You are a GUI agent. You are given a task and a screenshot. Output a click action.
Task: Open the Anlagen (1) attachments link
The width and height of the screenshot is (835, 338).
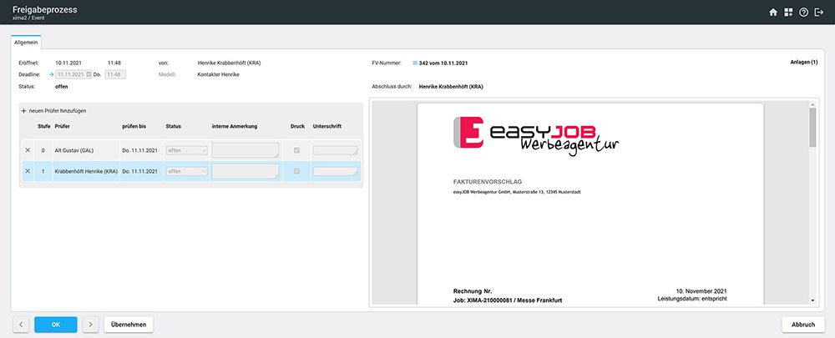(x=803, y=63)
